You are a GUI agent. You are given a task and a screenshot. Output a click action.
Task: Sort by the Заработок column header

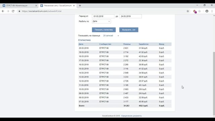coord(143,44)
